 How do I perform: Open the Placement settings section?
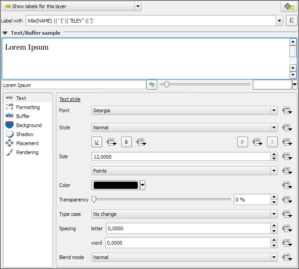(x=27, y=143)
